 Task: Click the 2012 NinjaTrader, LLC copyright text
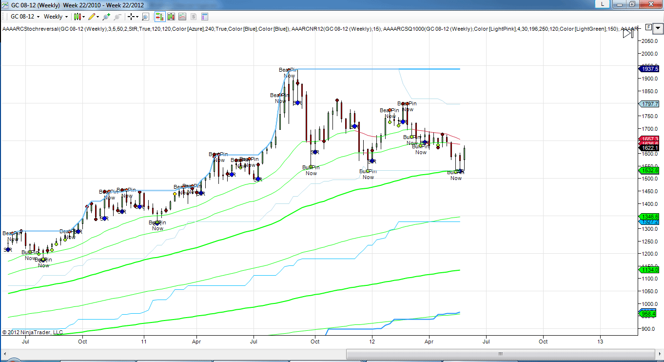(x=32, y=332)
